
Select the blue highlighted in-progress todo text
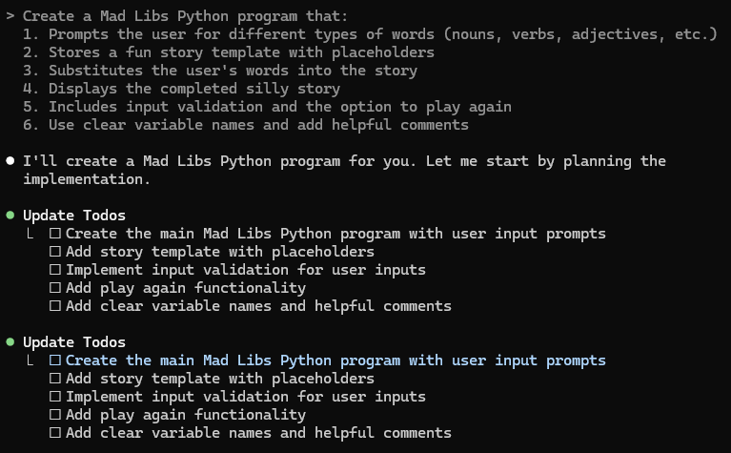pyautogui.click(x=335, y=360)
